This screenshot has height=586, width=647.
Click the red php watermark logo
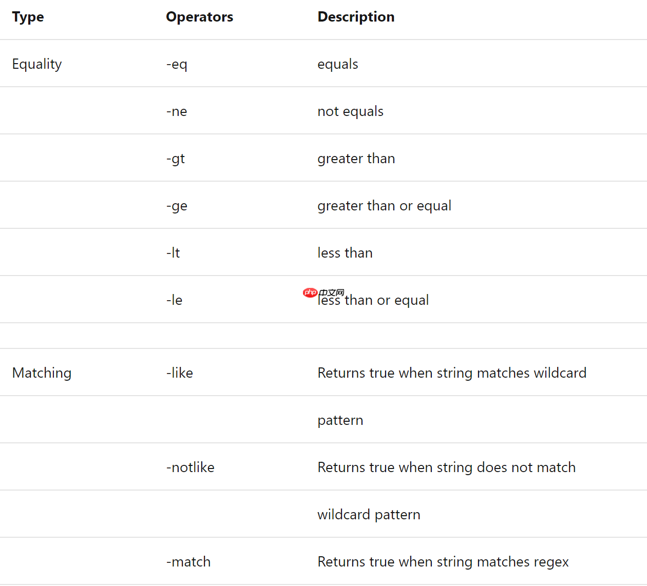[x=310, y=292]
